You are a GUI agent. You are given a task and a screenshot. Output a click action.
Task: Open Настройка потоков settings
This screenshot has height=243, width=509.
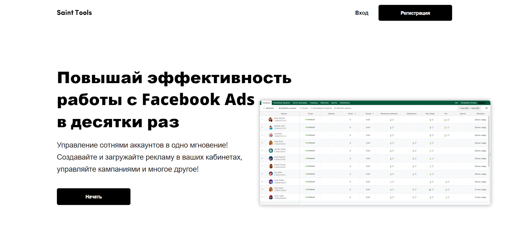[x=469, y=103]
